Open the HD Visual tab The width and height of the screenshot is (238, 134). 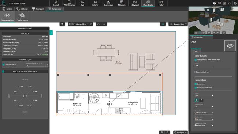[x=135, y=3]
